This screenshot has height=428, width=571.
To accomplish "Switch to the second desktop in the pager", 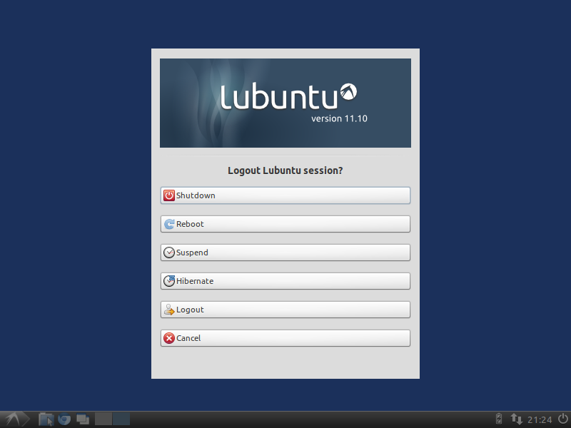I will [x=121, y=419].
